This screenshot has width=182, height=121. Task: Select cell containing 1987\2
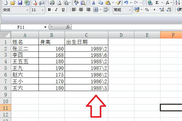pos(86,68)
